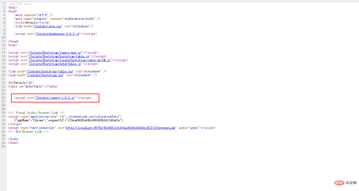Click the "Visual Studio Browser Link" comment
359x191 pixels.
(36, 113)
